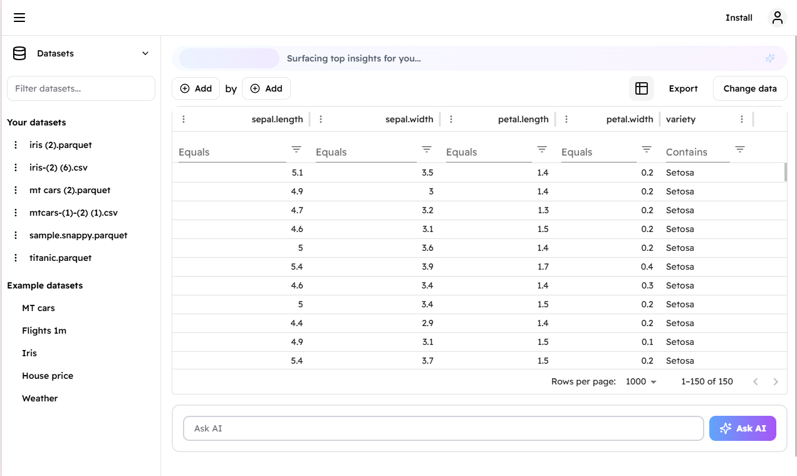Open options menu for titanic.parquet
This screenshot has height=476, width=797.
pos(16,258)
